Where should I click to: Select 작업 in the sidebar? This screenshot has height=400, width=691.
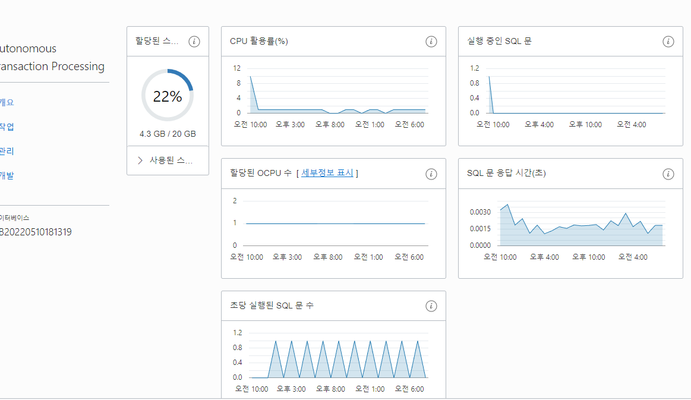7,127
